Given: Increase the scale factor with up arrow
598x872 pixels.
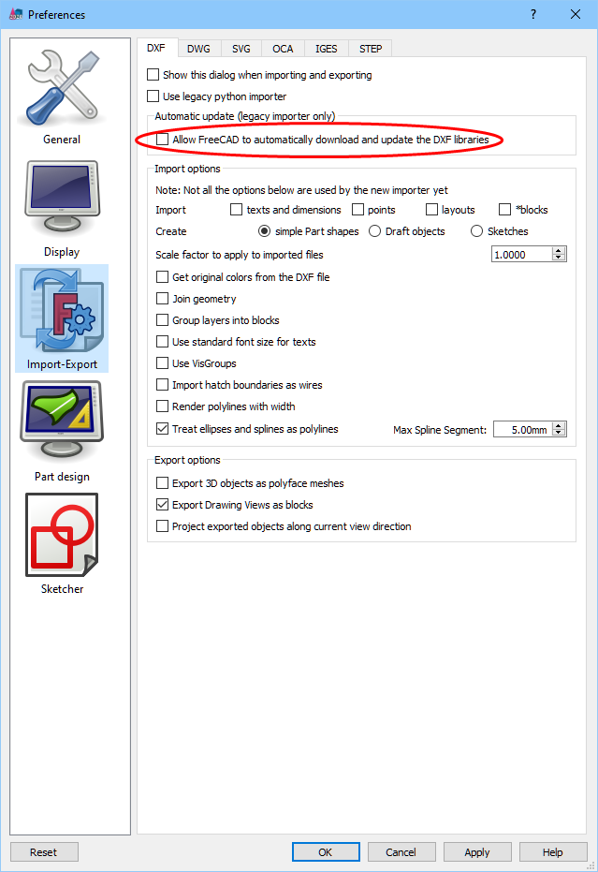Looking at the screenshot, I should [x=559, y=251].
